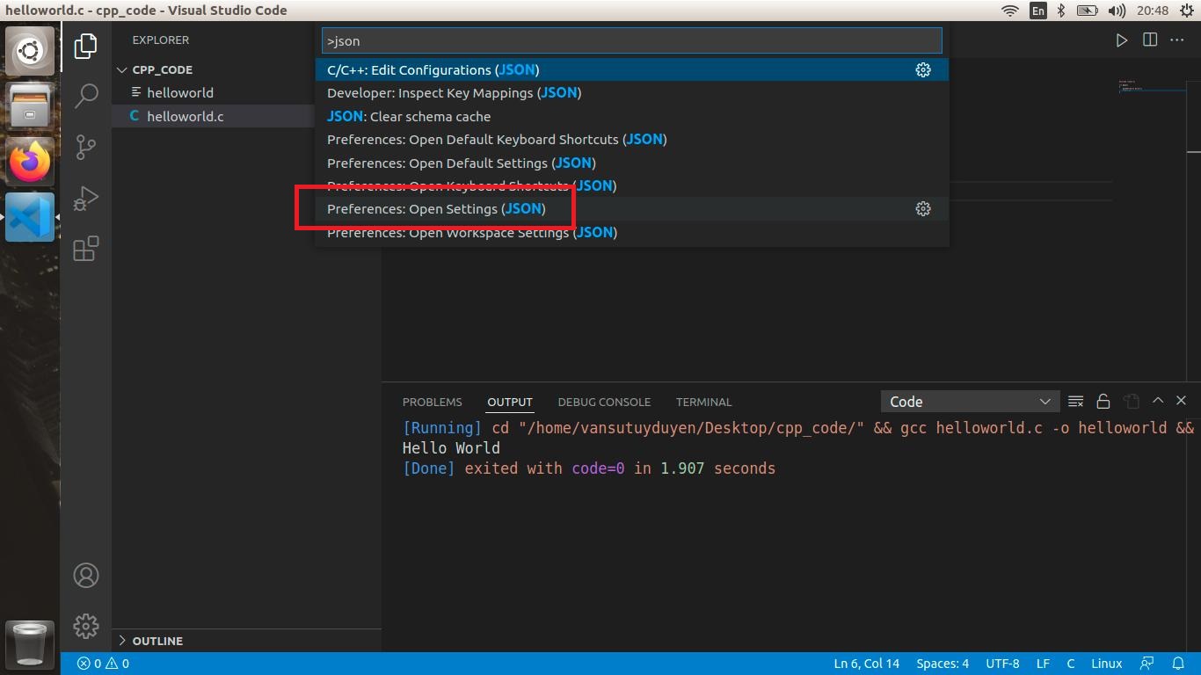Open the output channel dropdown showing Code
1201x675 pixels.
(x=970, y=402)
